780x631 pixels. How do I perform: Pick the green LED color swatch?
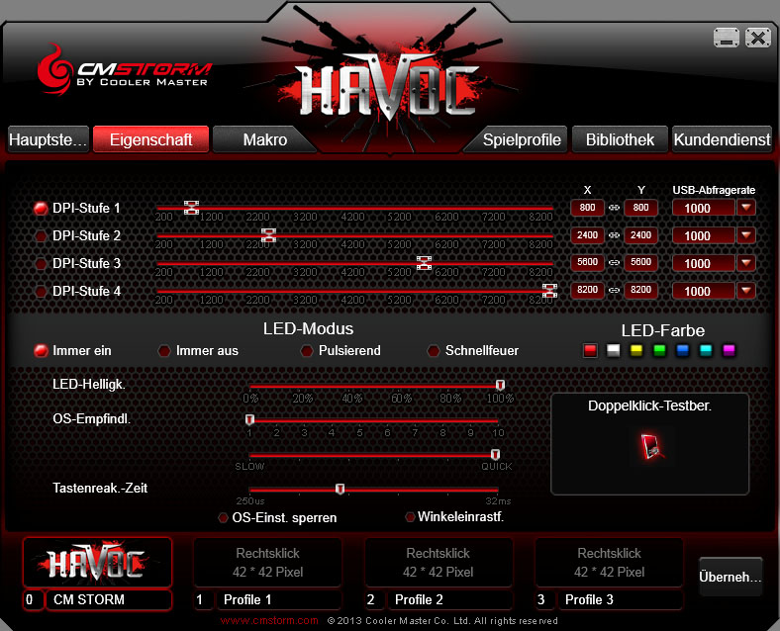(659, 351)
